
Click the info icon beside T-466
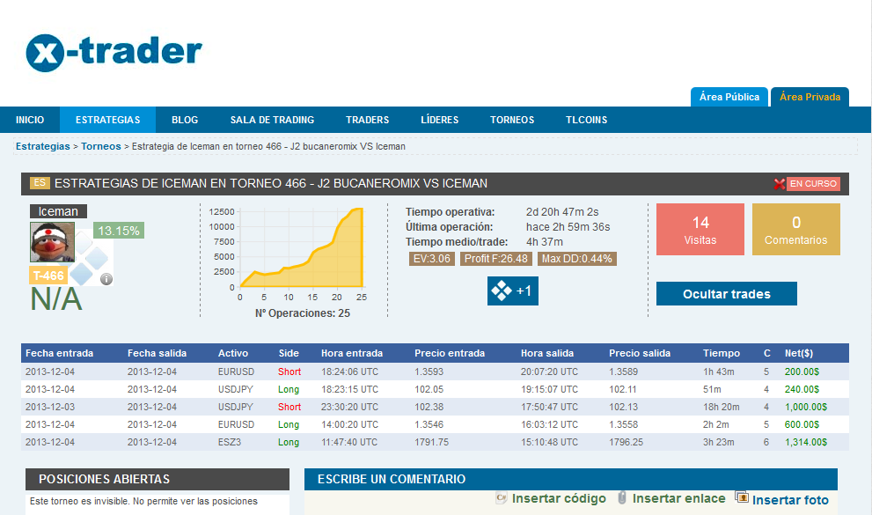[x=106, y=279]
